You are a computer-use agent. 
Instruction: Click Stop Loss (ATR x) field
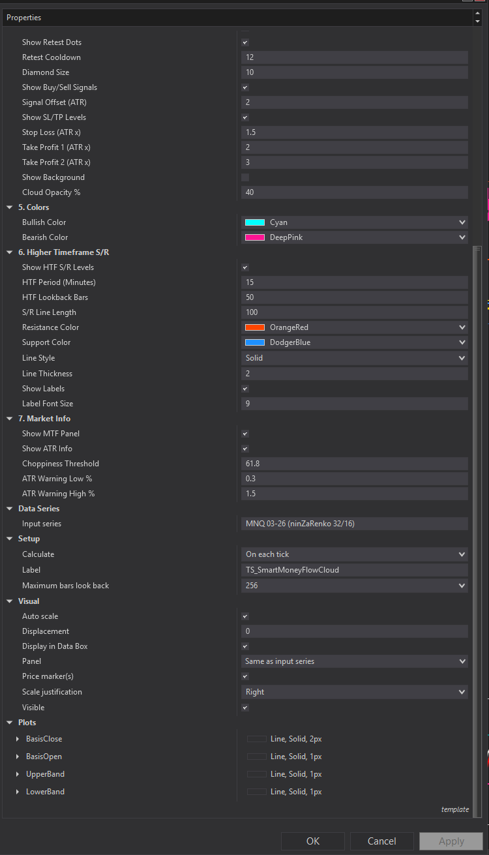[x=354, y=132]
